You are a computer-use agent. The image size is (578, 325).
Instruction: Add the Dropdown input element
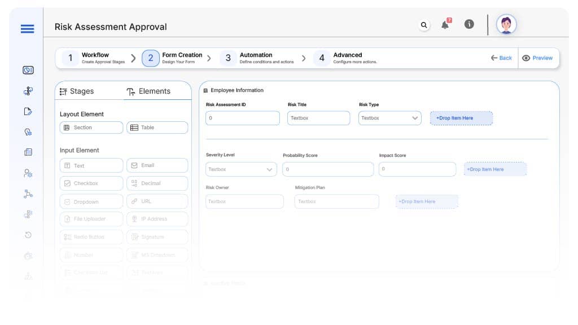[91, 201]
